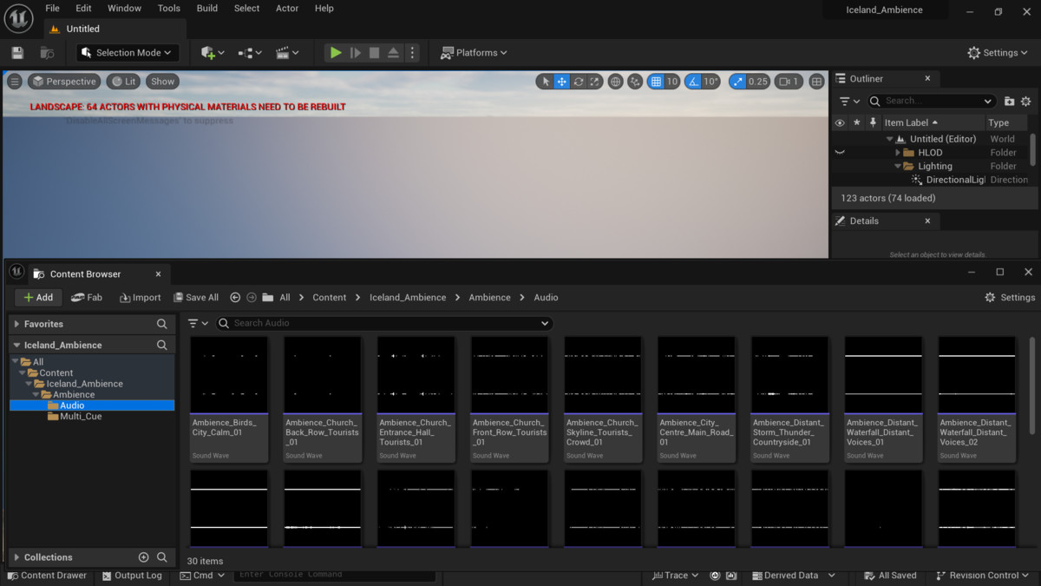This screenshot has height=586, width=1041.
Task: Click the Eject button in the toolbar
Action: [x=393, y=53]
